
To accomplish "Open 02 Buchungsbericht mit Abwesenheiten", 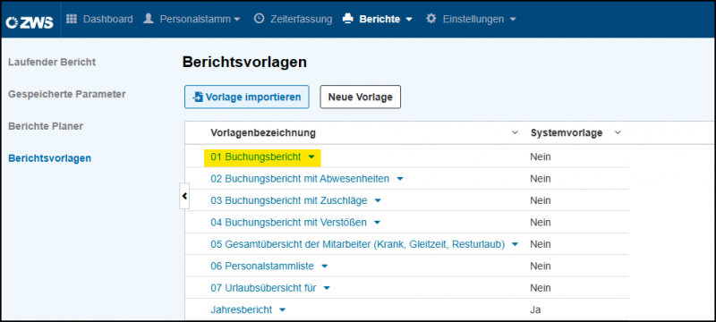I will point(300,179).
